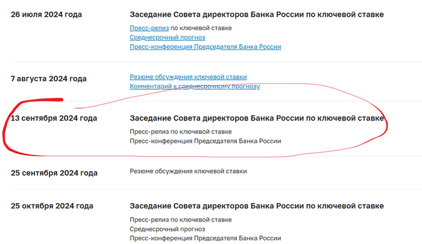Screen dimensions: 422x244
Task: Select the date 13 сентября 2024 года
Action: click(54, 118)
